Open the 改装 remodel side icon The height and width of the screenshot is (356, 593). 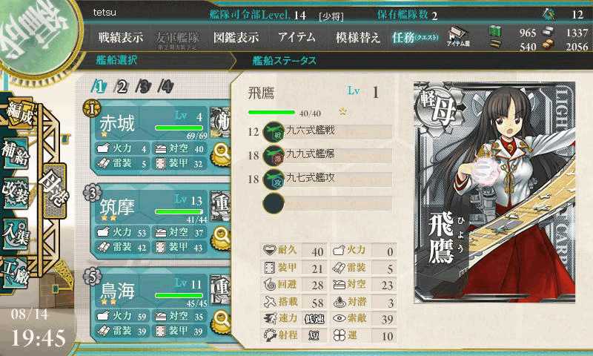click(x=16, y=193)
